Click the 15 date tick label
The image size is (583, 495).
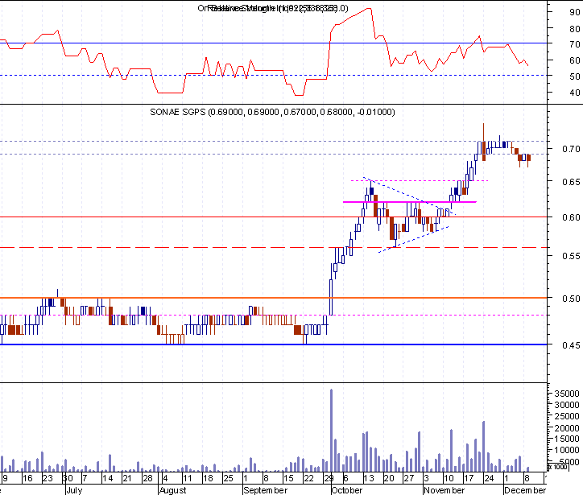(288, 478)
